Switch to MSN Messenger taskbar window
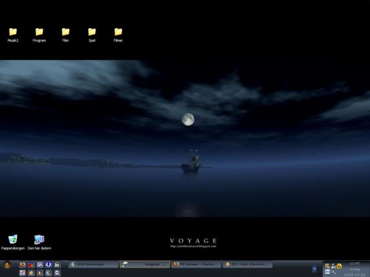Viewport: 370px width, 277px height. pyautogui.click(x=93, y=264)
